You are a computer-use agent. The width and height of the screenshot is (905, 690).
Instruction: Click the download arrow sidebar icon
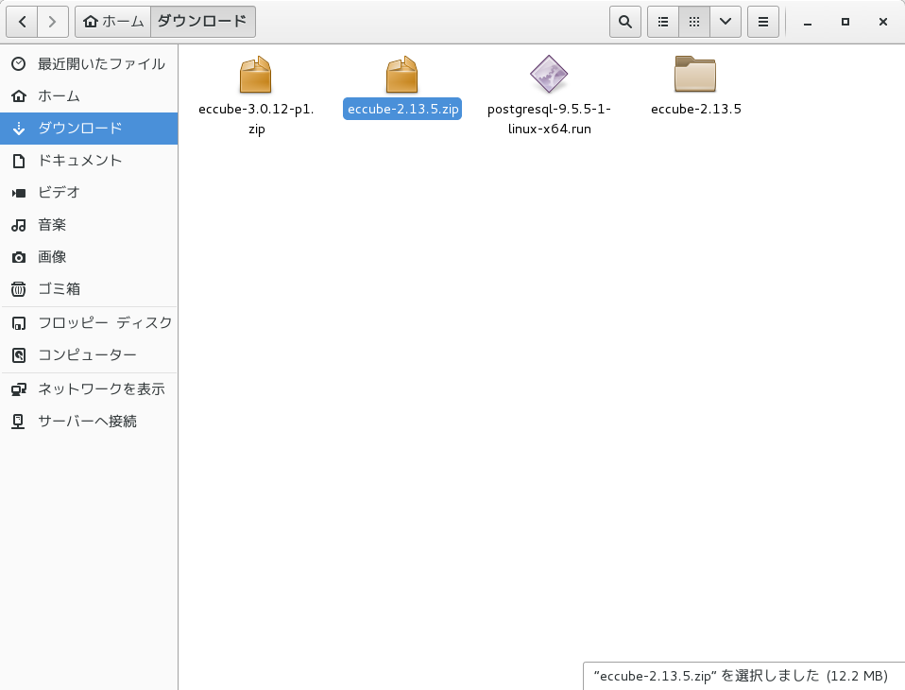19,129
